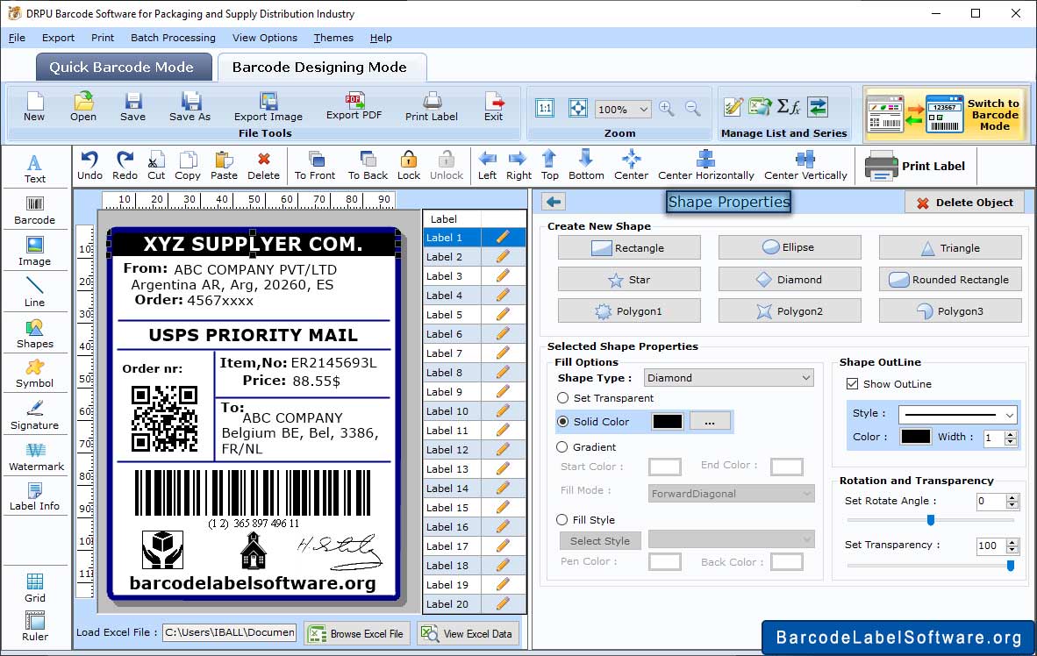1037x656 pixels.
Task: Click Save As in File Tools
Action: click(190, 107)
